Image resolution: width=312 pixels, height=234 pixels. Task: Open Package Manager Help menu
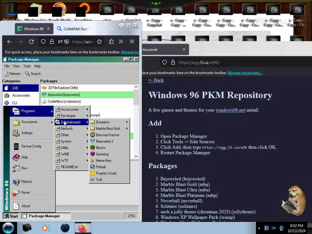(x=37, y=66)
